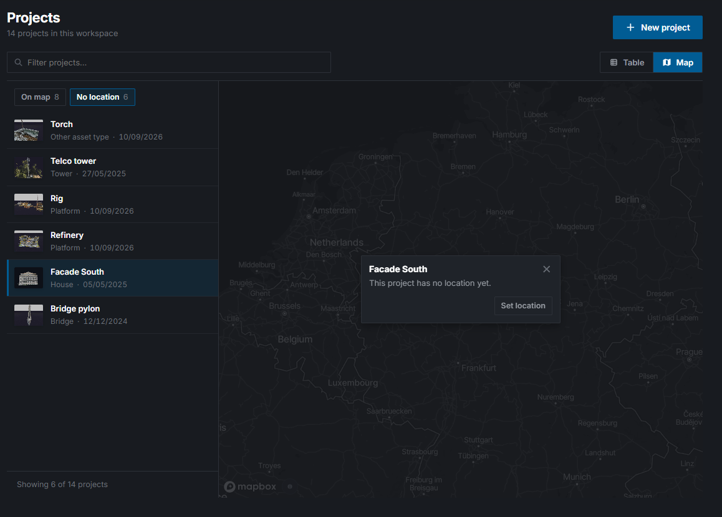
Task: Click 14 projects in this workspace subtitle
Action: [62, 34]
